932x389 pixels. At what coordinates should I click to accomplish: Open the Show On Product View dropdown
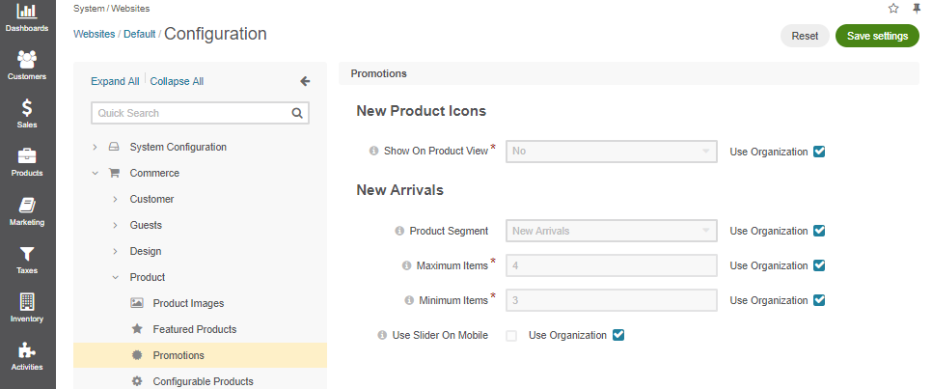(x=611, y=152)
